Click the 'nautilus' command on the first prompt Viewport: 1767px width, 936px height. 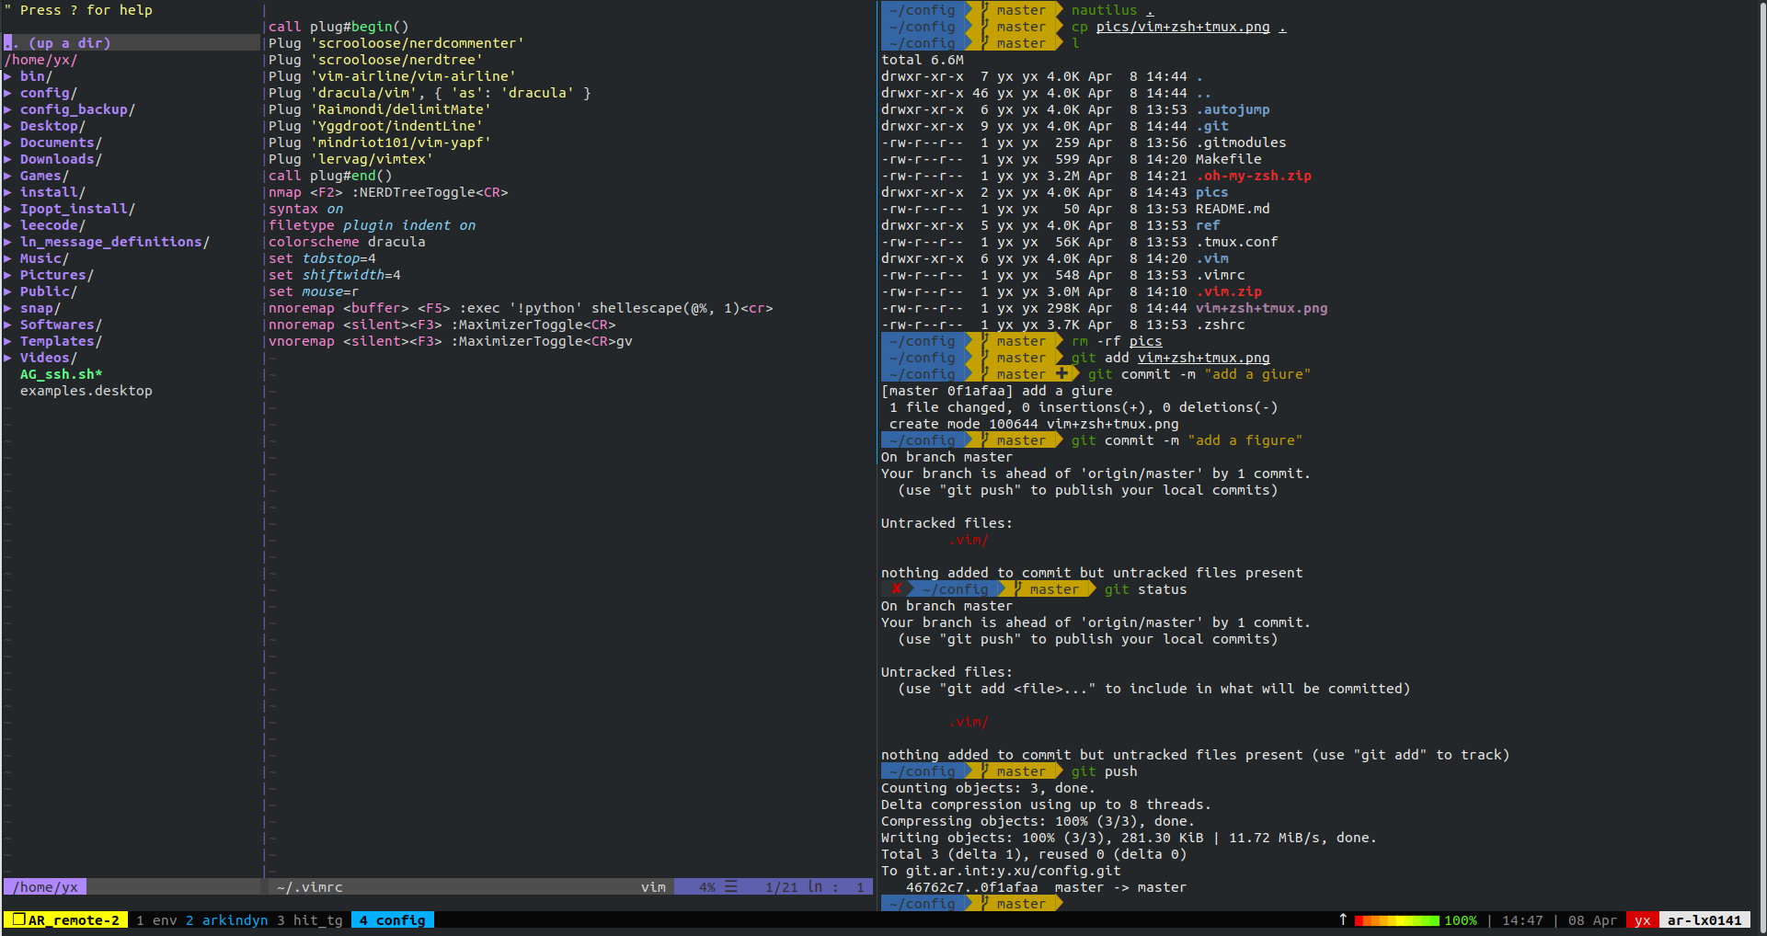coord(1104,10)
